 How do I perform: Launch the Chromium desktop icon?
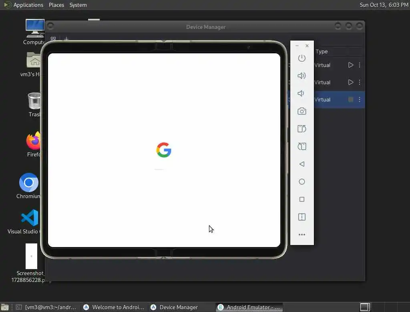[x=28, y=186]
